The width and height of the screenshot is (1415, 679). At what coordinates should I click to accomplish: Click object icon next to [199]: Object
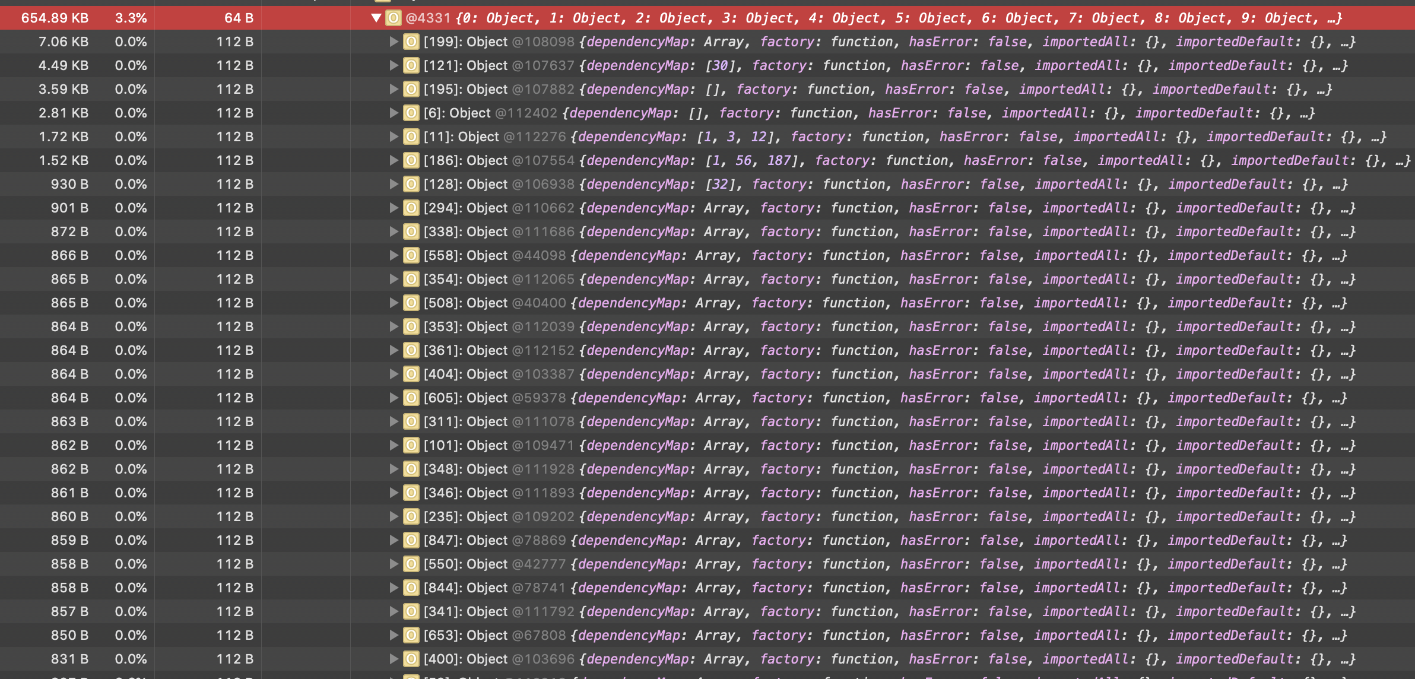[411, 42]
